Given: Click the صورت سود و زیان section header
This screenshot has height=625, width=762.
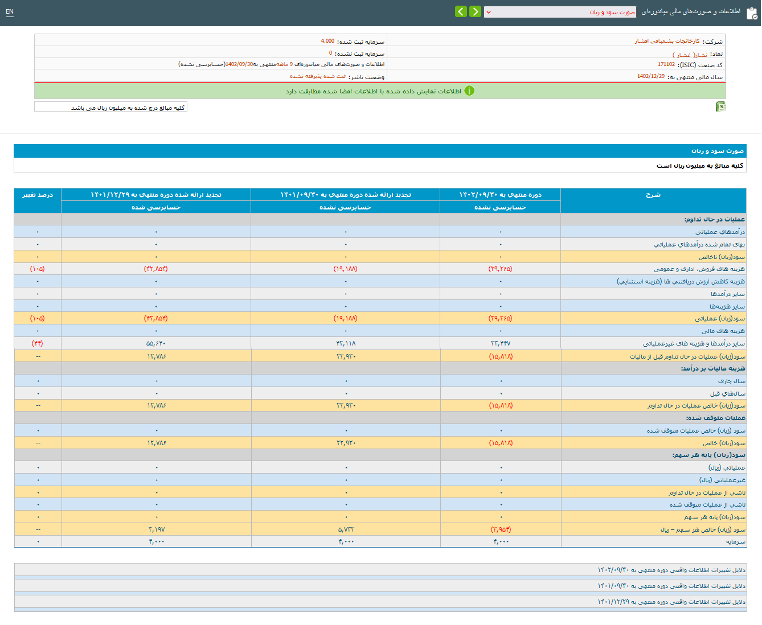Looking at the screenshot, I should [717, 151].
